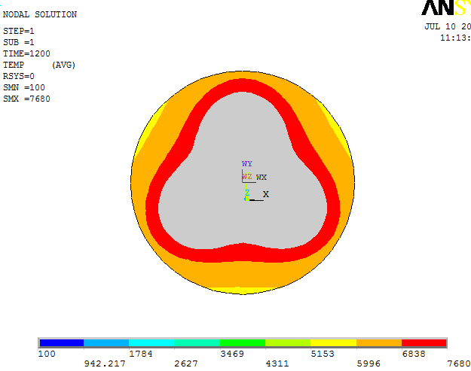
Task: Click the ANSYS logo
Action: click(x=446, y=8)
